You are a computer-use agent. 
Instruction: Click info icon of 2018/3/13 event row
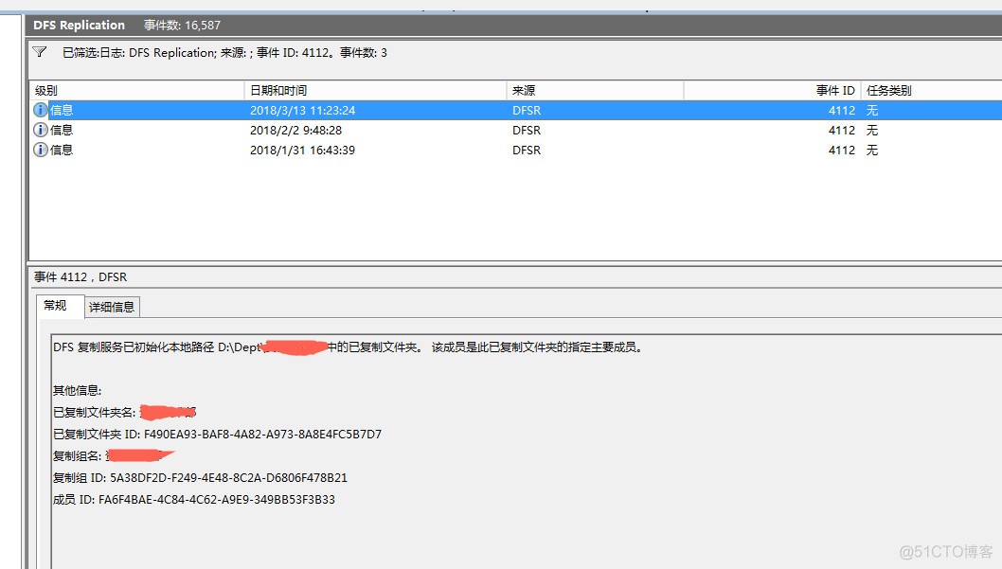point(41,110)
